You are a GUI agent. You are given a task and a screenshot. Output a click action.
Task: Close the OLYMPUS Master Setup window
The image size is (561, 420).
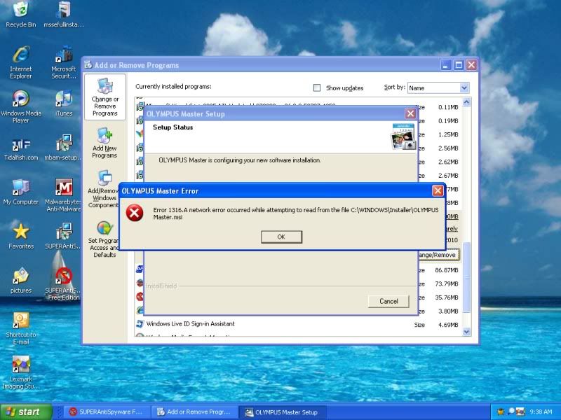point(410,113)
